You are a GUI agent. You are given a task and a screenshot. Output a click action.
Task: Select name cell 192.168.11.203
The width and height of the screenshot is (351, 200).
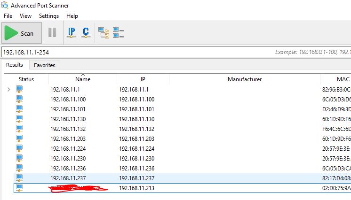tap(68, 139)
